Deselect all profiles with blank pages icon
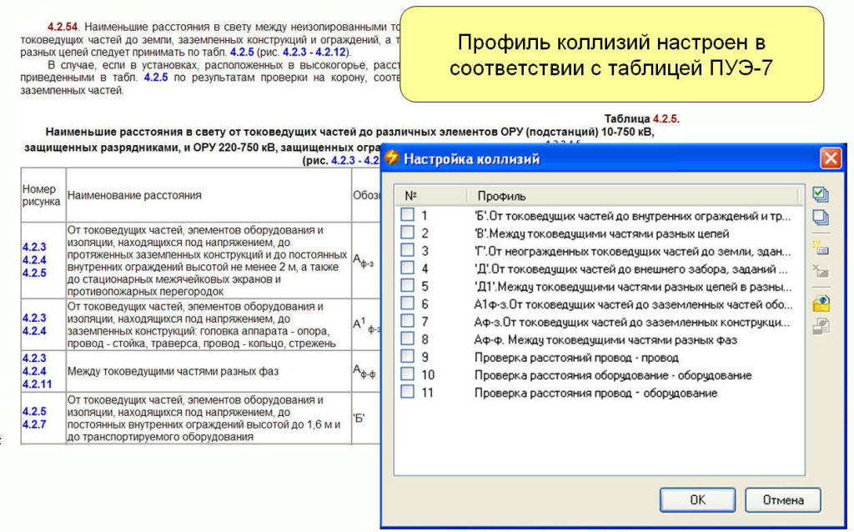This screenshot has width=854, height=532. (x=820, y=217)
